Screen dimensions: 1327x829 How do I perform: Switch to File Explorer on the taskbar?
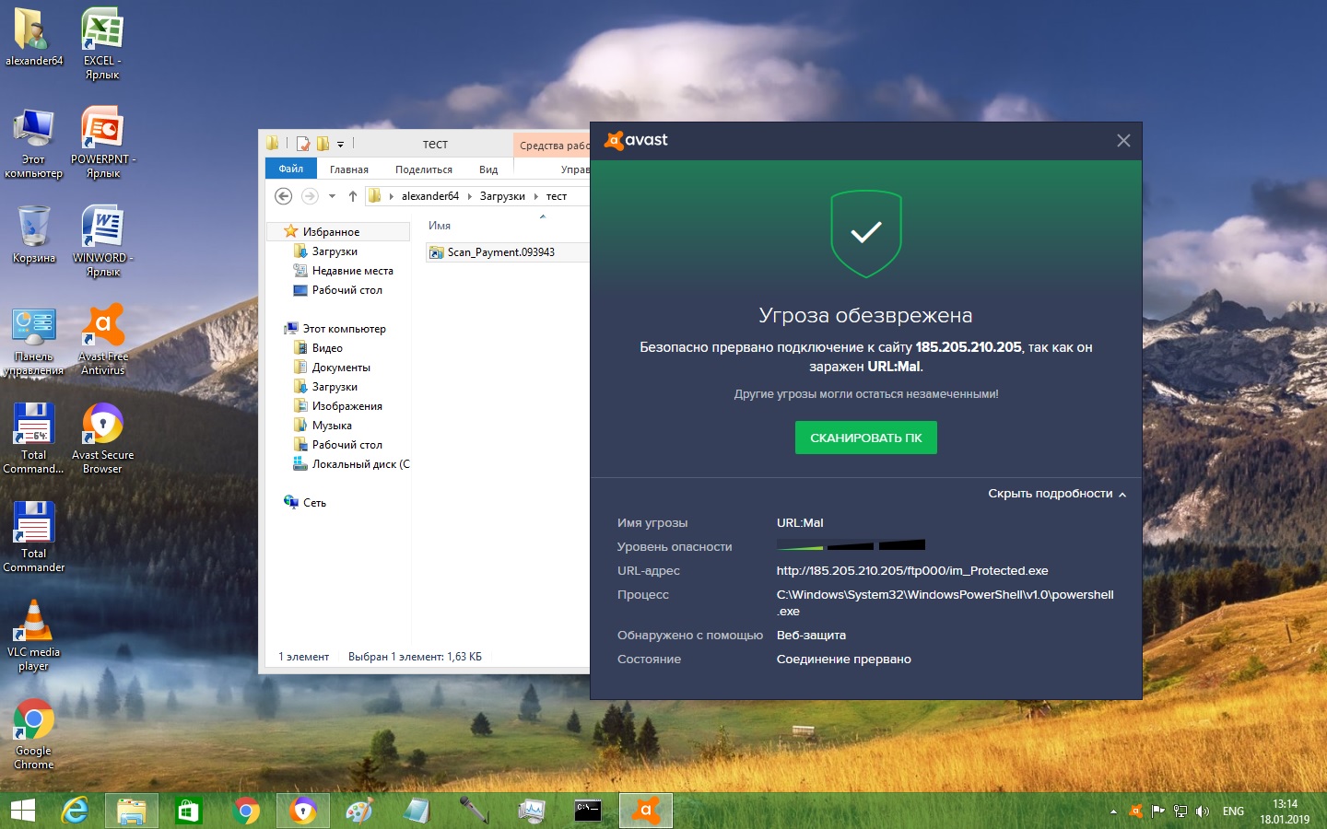tap(132, 811)
